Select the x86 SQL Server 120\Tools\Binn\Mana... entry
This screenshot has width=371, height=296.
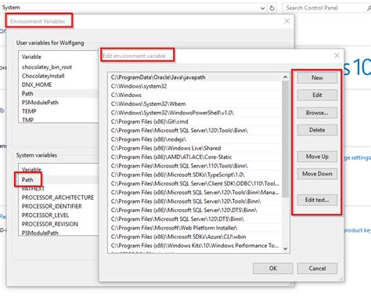195,193
